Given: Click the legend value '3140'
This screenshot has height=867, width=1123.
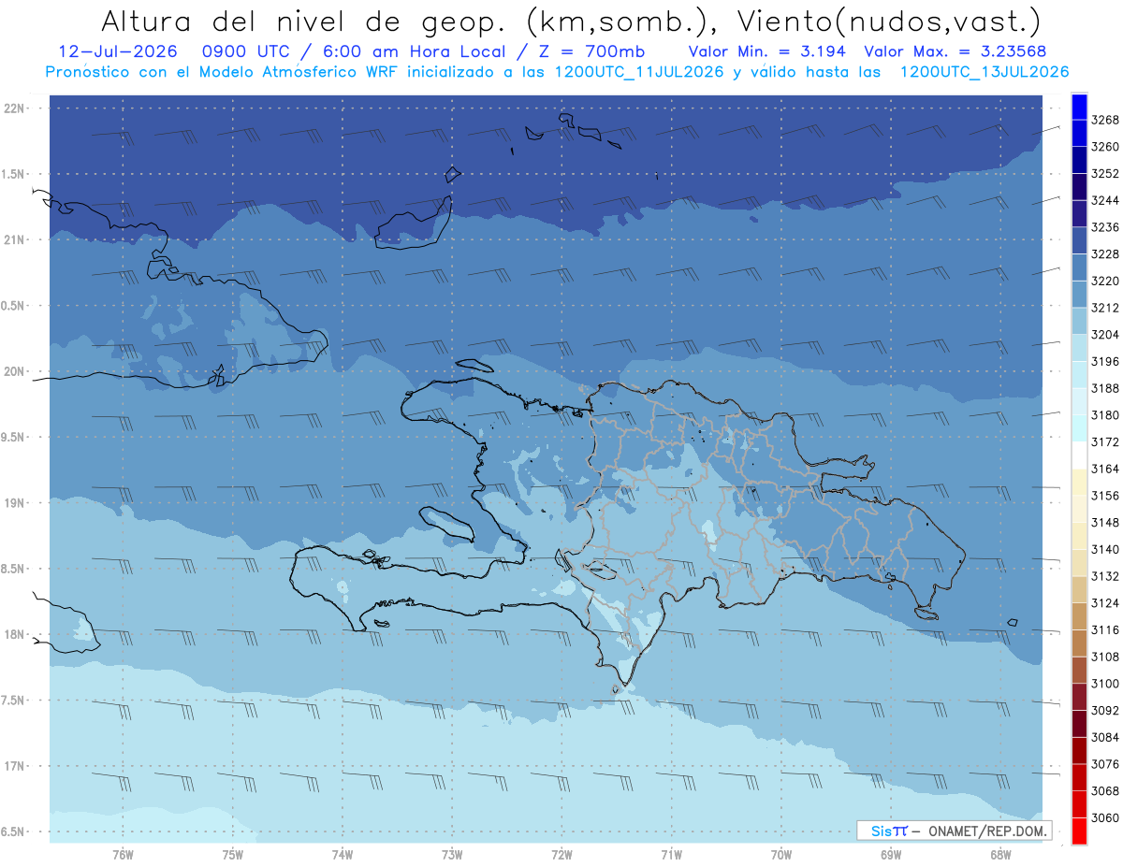Looking at the screenshot, I should [x=1105, y=549].
